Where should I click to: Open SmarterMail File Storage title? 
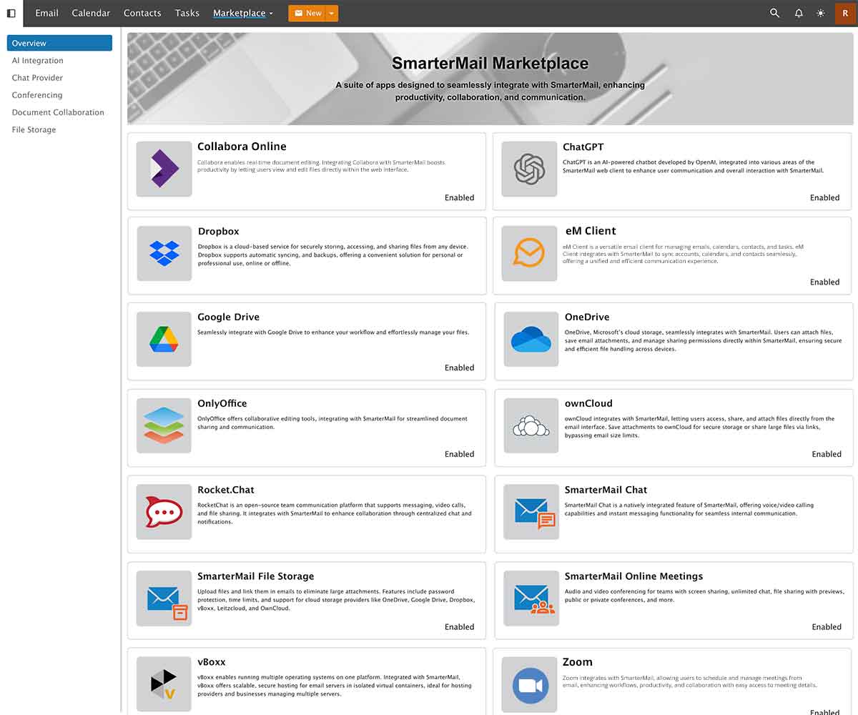(x=256, y=576)
